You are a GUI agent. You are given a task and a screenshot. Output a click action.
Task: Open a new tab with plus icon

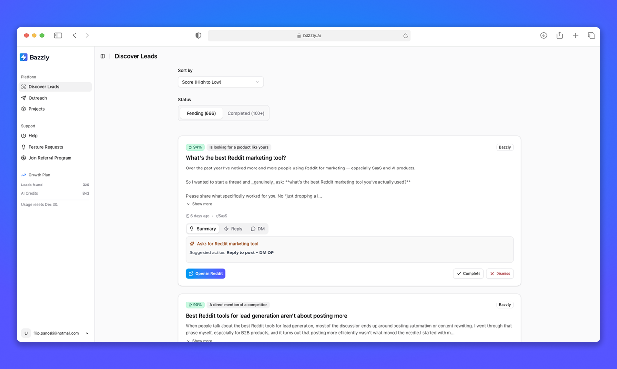(x=575, y=35)
